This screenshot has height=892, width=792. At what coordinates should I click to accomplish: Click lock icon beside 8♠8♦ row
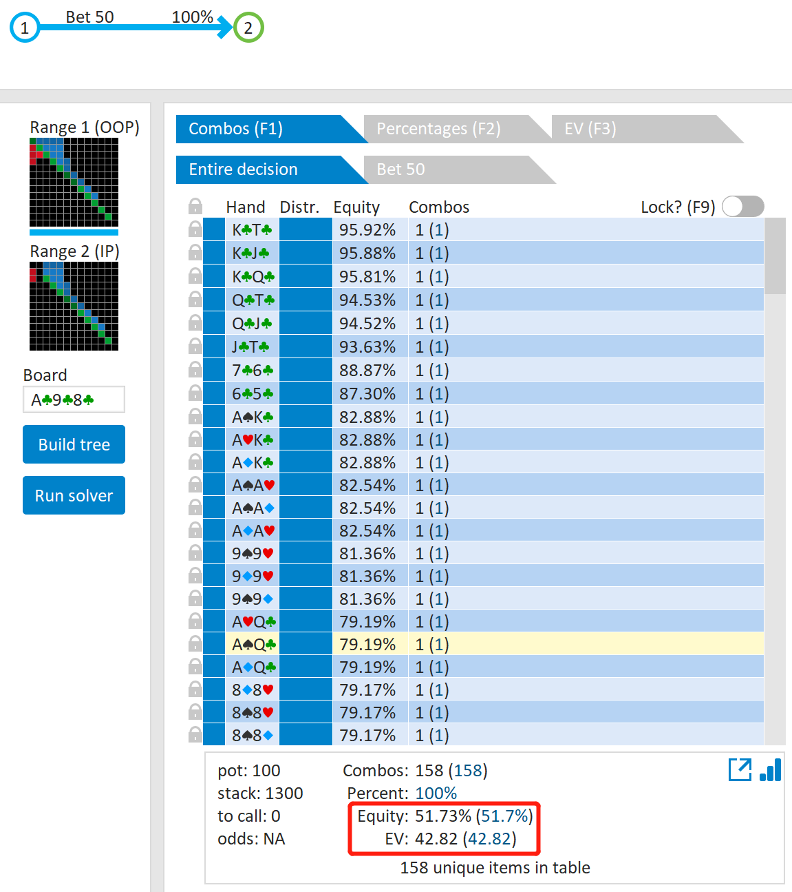click(x=195, y=735)
